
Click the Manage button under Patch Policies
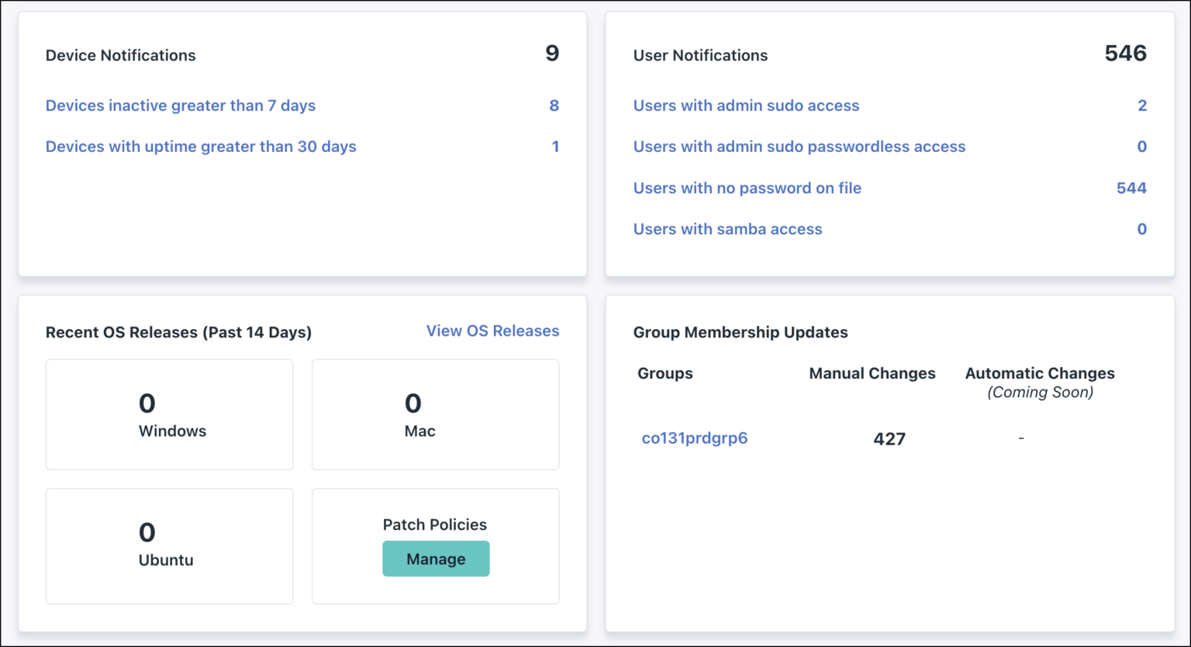436,559
